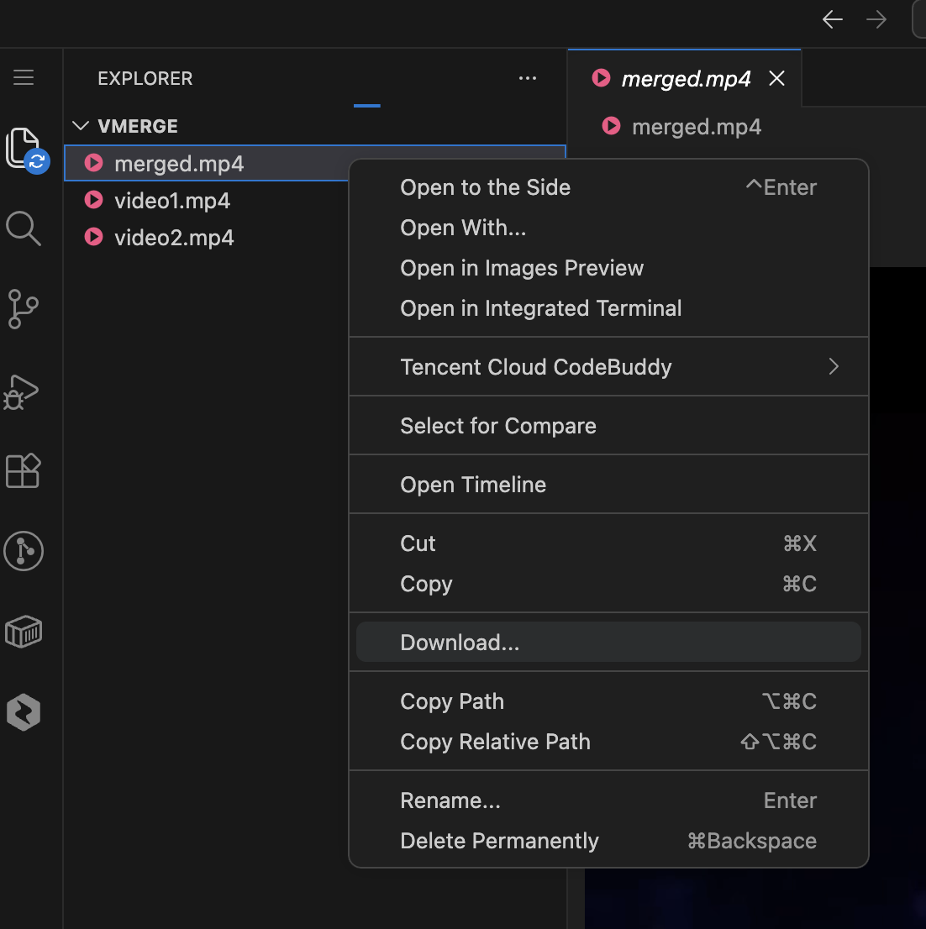The height and width of the screenshot is (929, 926).
Task: Open the container box icon in sidebar
Action: (24, 632)
